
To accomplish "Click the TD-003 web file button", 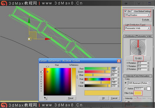I will [x=138, y=58].
